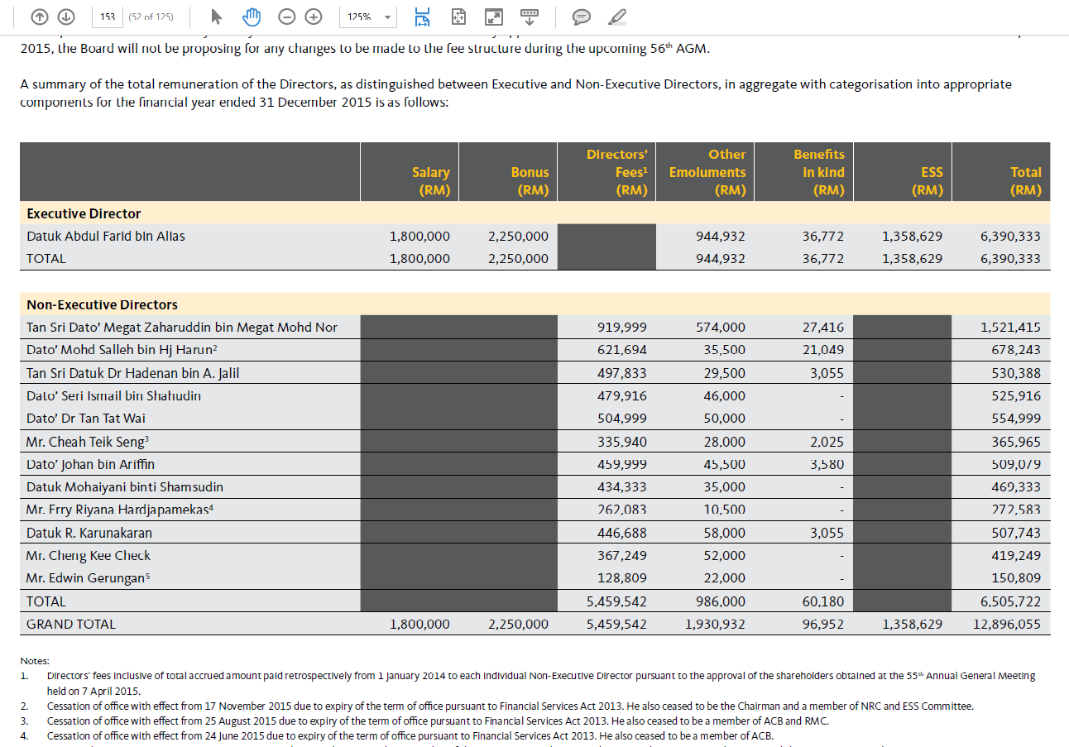The image size is (1069, 747).
Task: Click Dato' Seri Ismail bin Shahudin
Action: click(113, 395)
